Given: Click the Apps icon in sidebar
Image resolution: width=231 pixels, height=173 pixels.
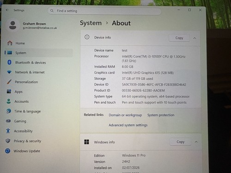Looking at the screenshot, I should click(x=9, y=91).
